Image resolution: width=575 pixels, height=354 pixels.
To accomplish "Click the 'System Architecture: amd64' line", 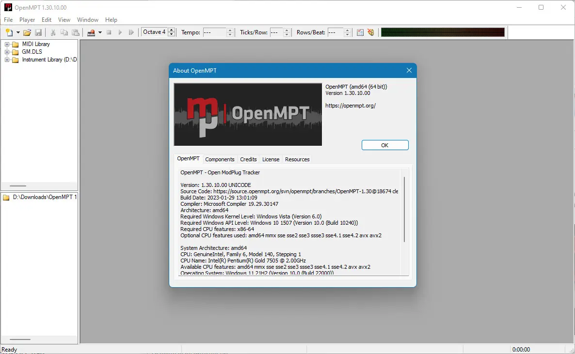I will click(213, 248).
